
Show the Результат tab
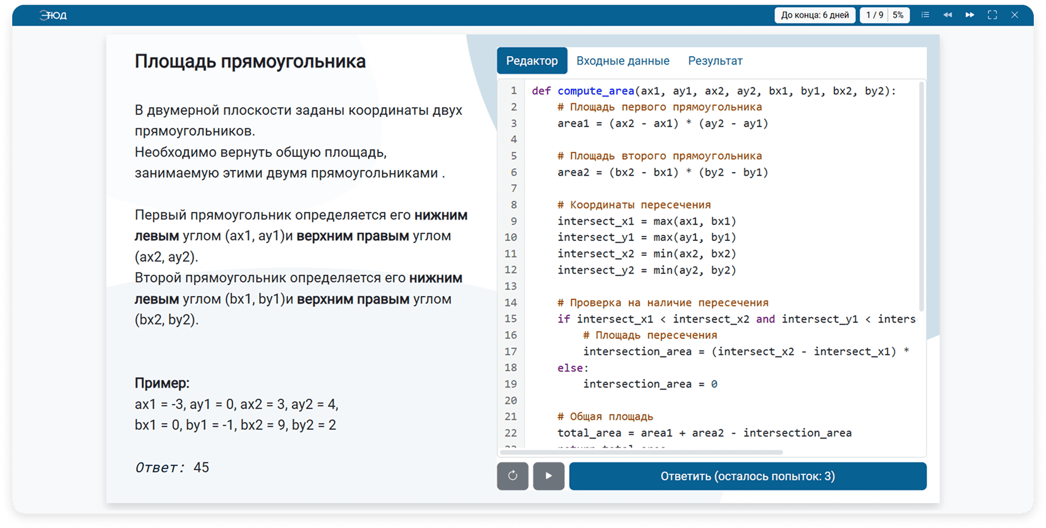(715, 61)
